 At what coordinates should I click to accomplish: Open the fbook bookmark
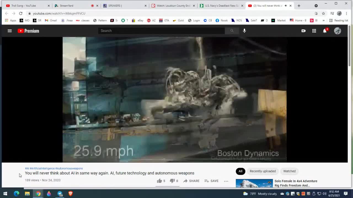tap(222, 20)
